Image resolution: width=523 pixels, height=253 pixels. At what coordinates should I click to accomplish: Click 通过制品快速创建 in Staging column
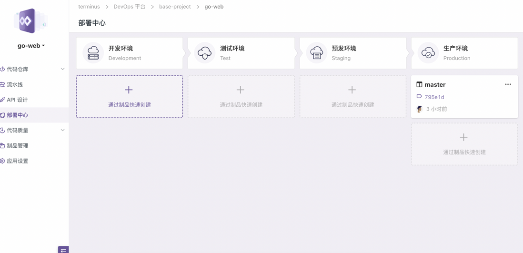[353, 105]
